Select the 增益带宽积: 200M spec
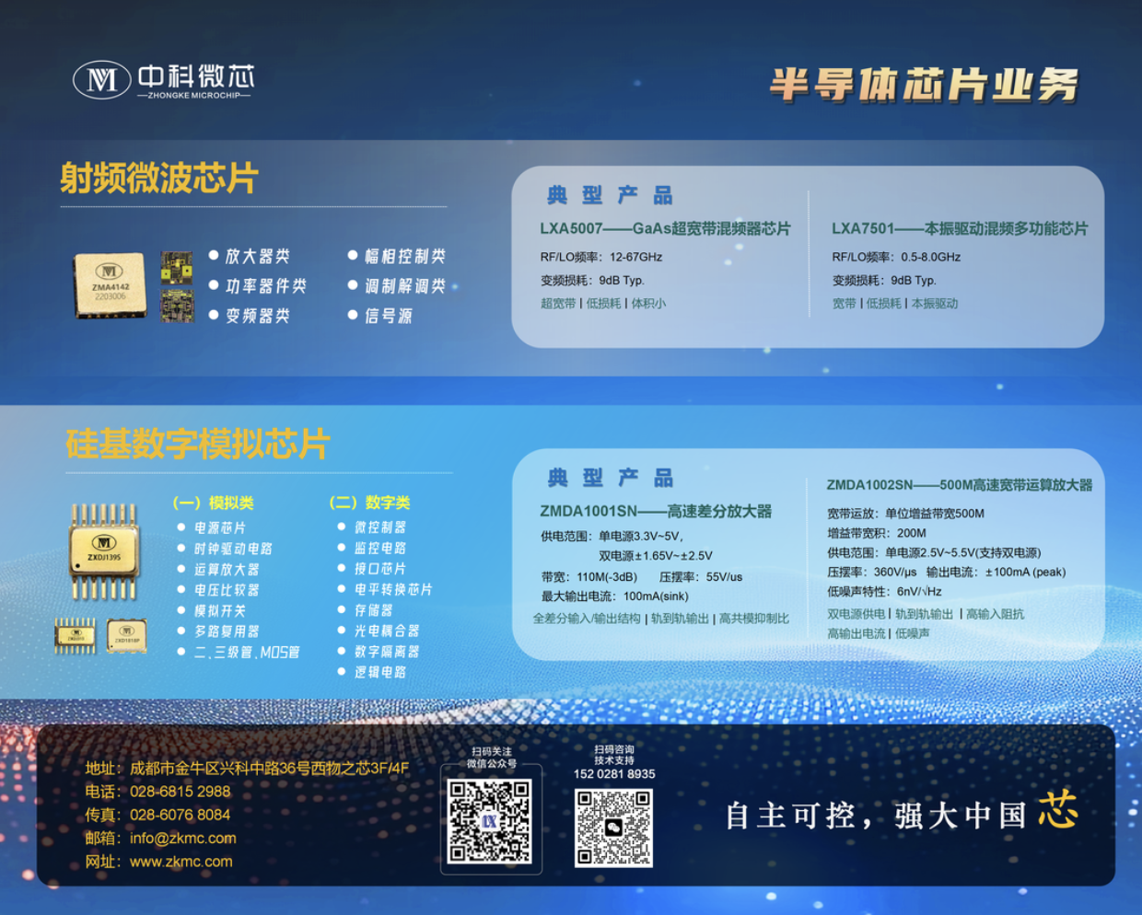Viewport: 1142px width, 915px height. coord(877,533)
